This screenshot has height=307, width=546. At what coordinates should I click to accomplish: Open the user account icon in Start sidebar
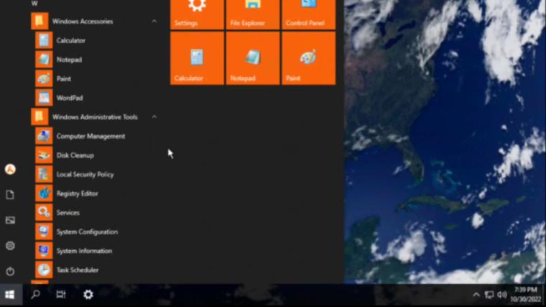click(x=10, y=170)
